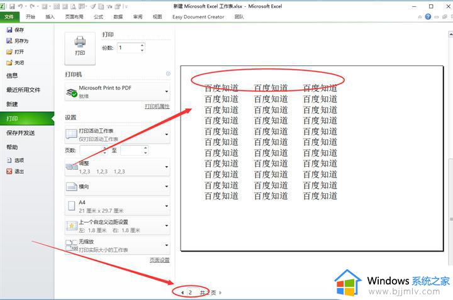Open 帮助 (Help) in sidebar
Viewport: 453px width, 300px height.
point(12,147)
